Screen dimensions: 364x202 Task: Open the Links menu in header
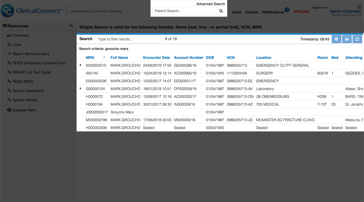[236, 12]
